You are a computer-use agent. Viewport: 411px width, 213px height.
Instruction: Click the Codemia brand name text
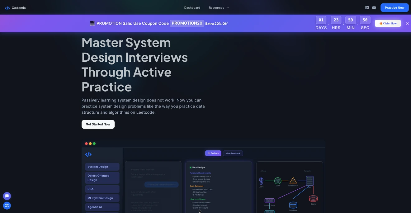pyautogui.click(x=19, y=8)
